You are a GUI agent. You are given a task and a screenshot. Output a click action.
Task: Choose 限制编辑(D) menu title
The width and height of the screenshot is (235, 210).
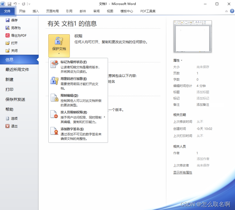pos(69,95)
